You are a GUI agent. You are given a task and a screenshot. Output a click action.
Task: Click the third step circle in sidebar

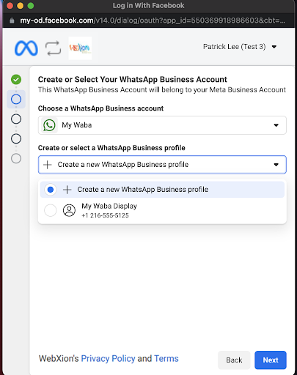pos(16,119)
